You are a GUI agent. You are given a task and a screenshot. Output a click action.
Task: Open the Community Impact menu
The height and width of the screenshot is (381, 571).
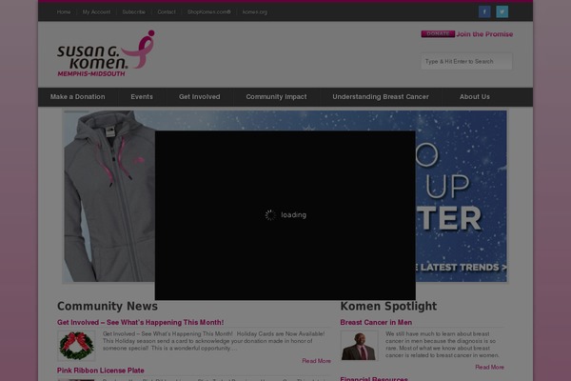276,96
